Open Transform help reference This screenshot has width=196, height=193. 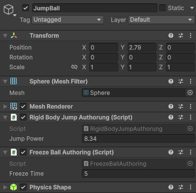coord(171,35)
